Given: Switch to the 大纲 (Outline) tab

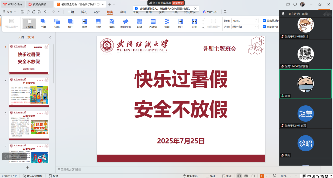Looking at the screenshot, I should pos(21,37).
